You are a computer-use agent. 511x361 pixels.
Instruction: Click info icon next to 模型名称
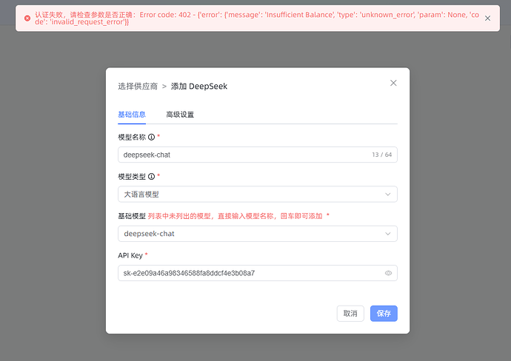[x=151, y=137]
